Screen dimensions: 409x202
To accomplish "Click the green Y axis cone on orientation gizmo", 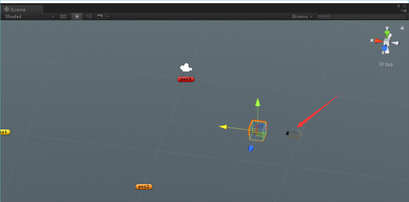I will 387,33.
